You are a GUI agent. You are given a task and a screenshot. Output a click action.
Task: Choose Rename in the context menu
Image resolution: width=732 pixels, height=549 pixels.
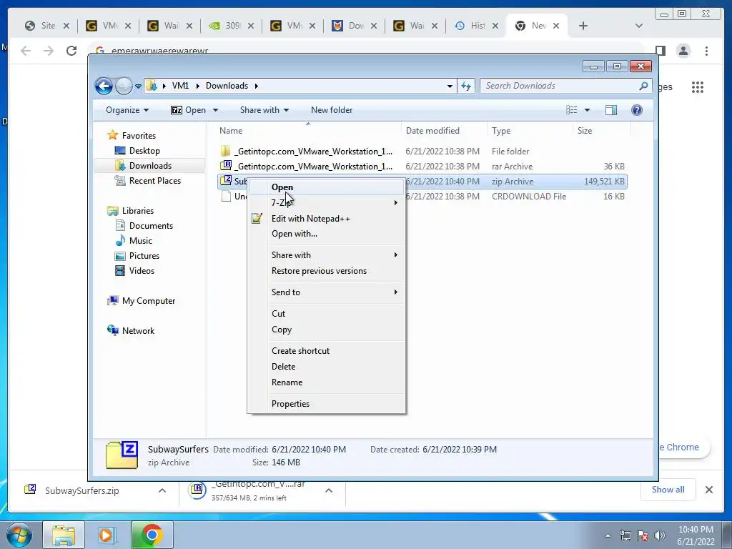326,382
